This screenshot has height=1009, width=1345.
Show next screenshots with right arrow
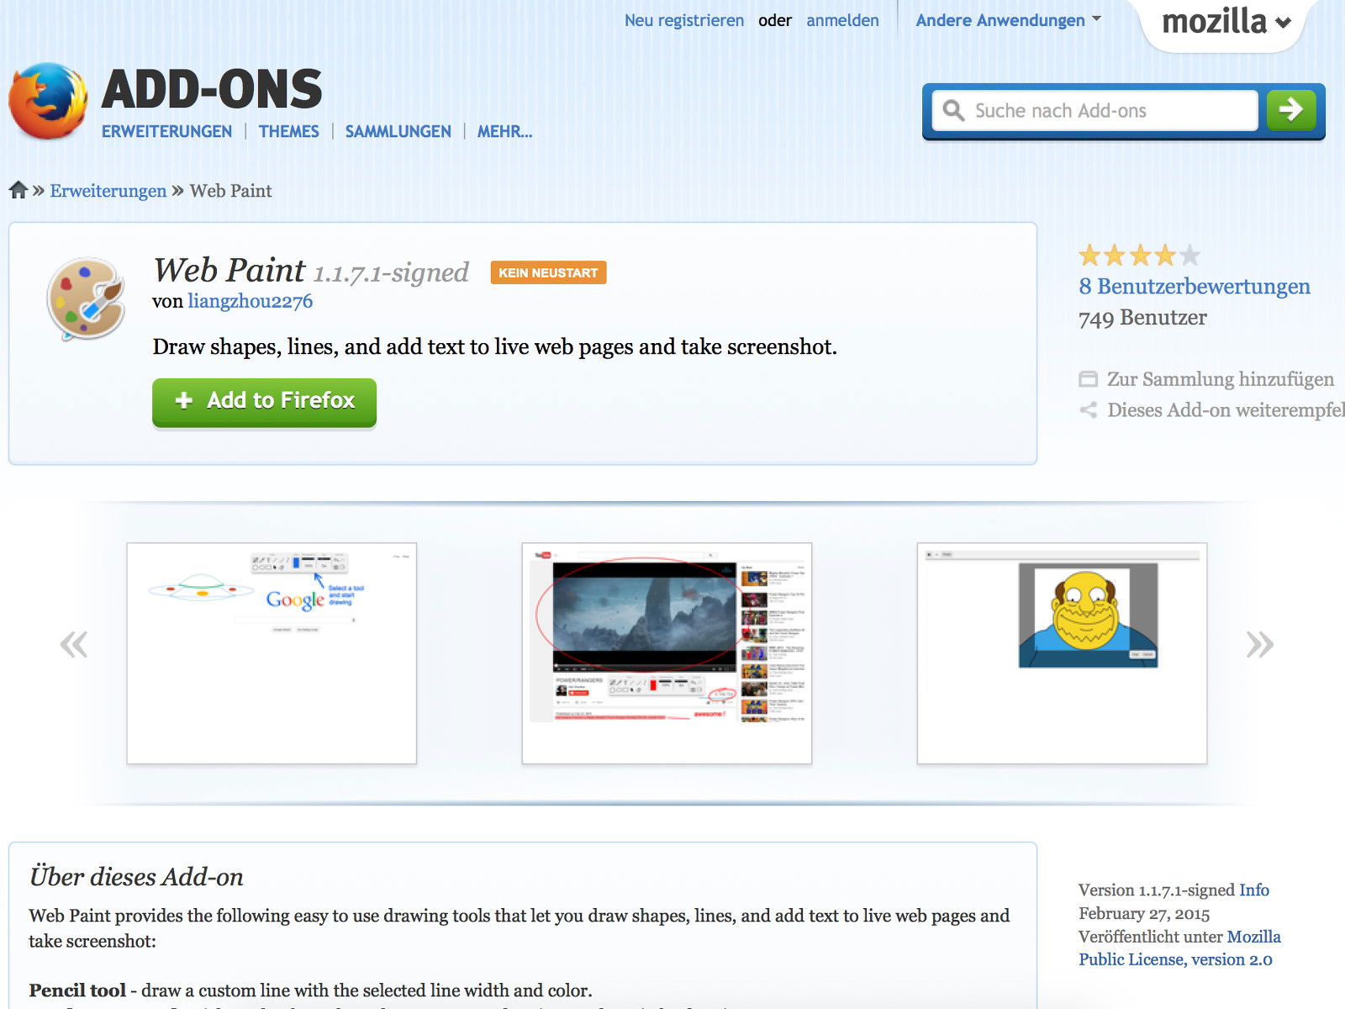click(1259, 645)
